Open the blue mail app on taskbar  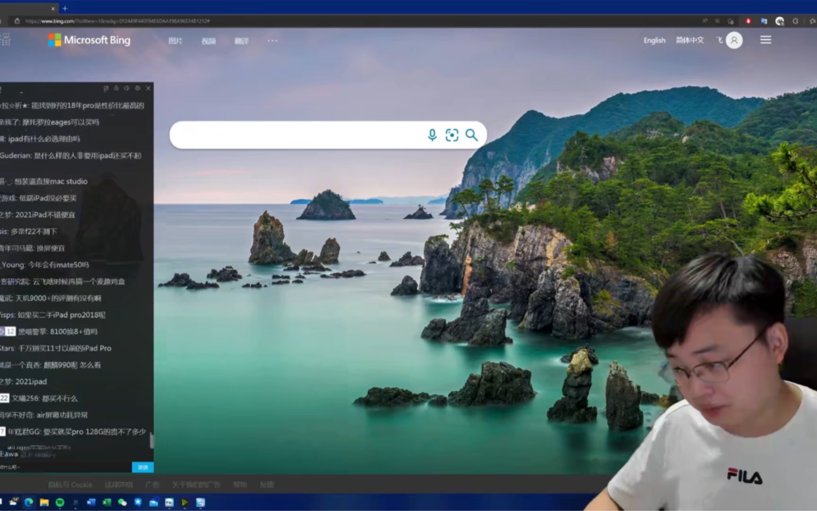pyautogui.click(x=154, y=502)
